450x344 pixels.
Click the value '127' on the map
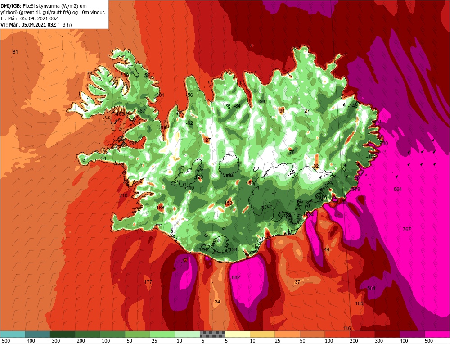(x=207, y=140)
